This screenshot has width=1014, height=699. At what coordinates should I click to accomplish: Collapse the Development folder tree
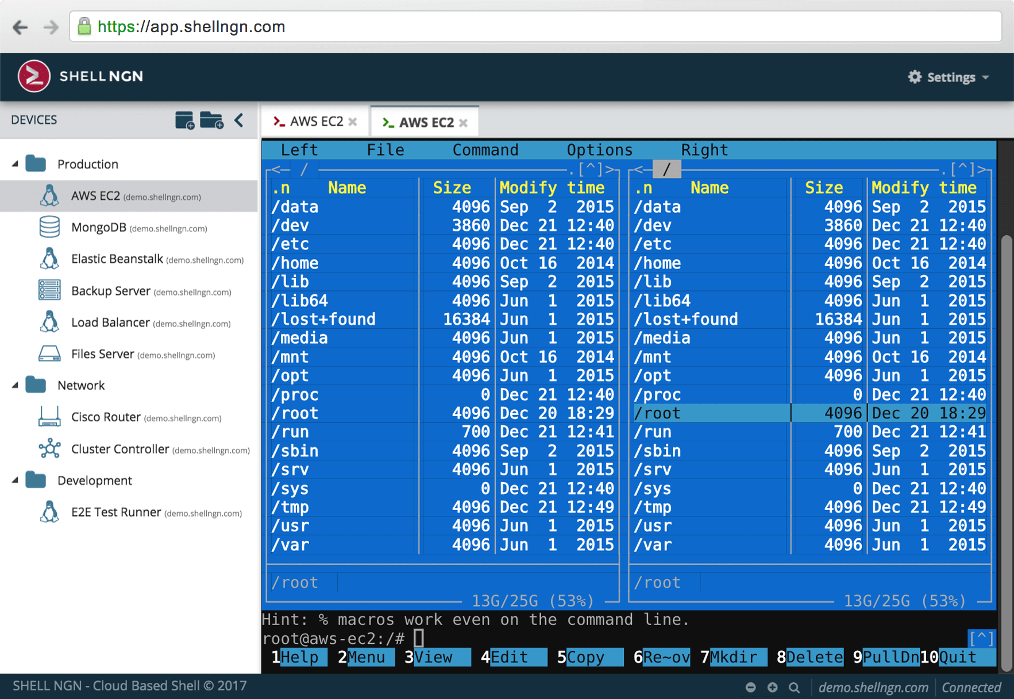(x=16, y=480)
